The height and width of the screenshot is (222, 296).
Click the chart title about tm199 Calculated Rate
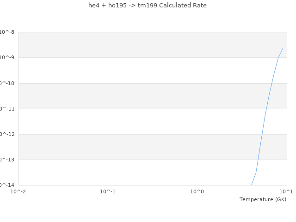point(148,6)
